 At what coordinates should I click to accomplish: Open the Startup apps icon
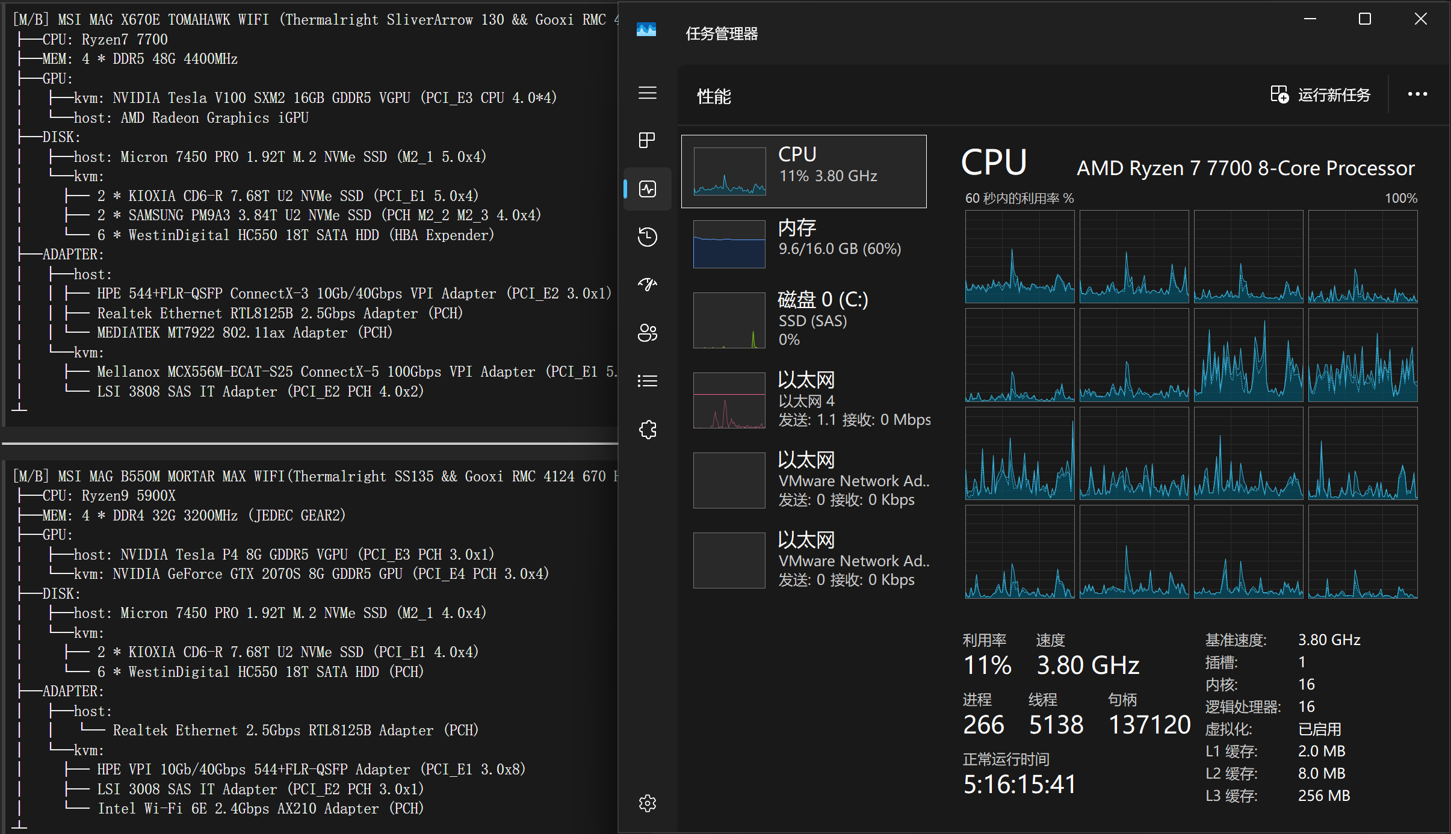[647, 285]
